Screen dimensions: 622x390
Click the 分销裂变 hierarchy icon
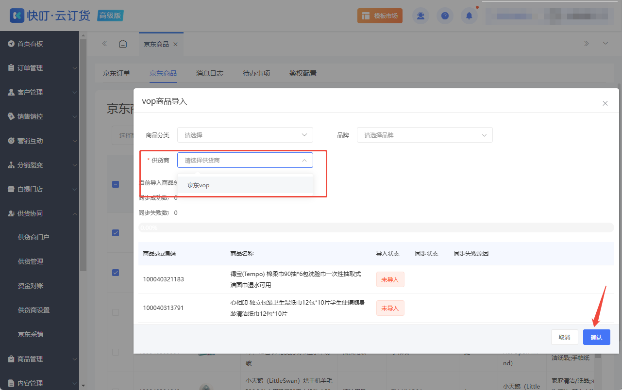[x=11, y=165]
